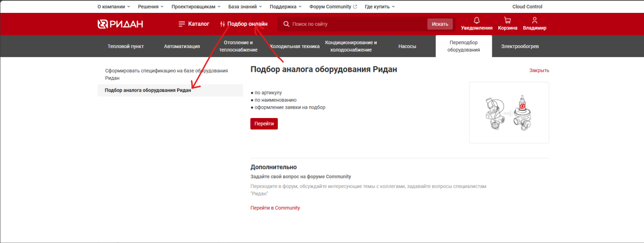Select the Переподбор оборудования tab
Screen dimensions: 644x243
pos(464,46)
